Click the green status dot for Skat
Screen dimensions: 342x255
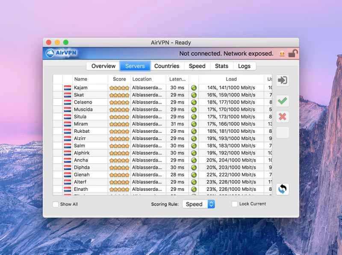coord(194,94)
